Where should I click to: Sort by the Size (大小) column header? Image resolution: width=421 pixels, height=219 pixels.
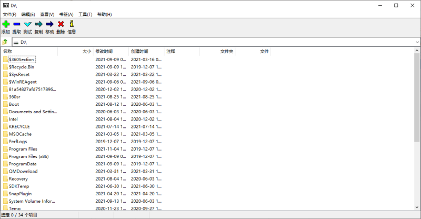pos(75,51)
